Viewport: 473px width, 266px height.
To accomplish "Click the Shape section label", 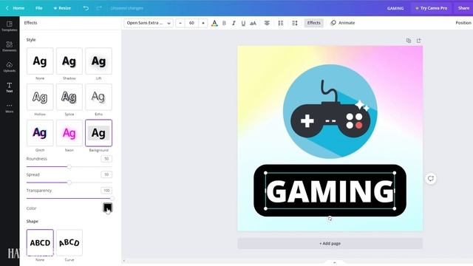I will pos(33,222).
